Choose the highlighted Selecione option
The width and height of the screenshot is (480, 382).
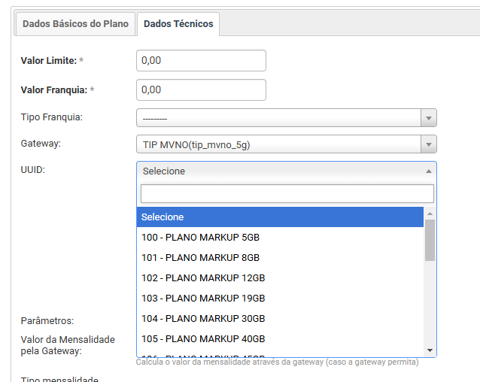point(280,217)
